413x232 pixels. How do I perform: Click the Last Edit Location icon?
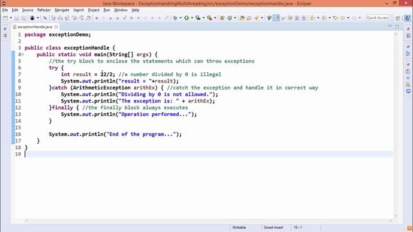point(336,18)
